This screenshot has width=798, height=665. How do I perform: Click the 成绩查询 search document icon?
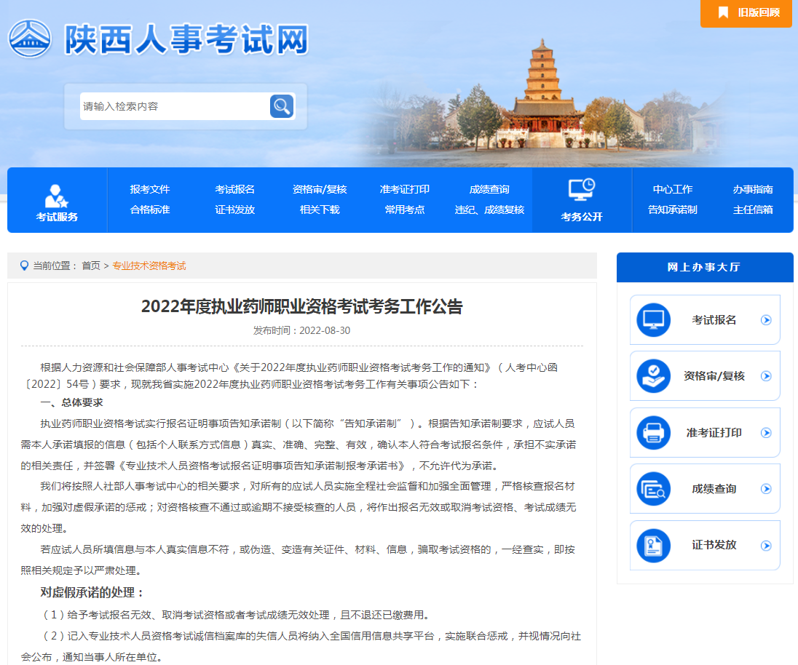click(653, 489)
